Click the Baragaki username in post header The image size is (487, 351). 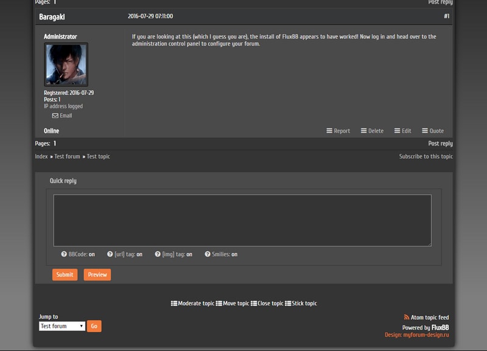coord(52,17)
